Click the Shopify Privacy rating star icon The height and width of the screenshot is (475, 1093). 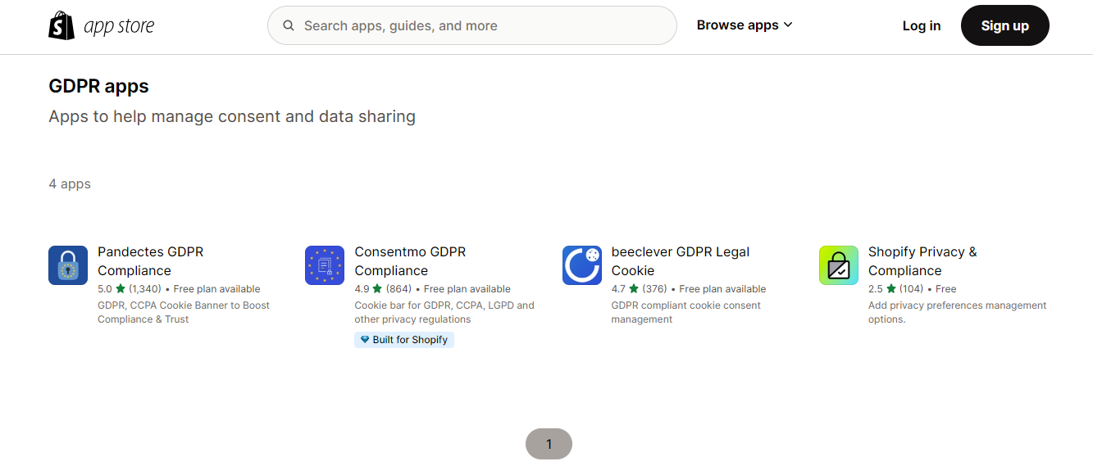[891, 288]
